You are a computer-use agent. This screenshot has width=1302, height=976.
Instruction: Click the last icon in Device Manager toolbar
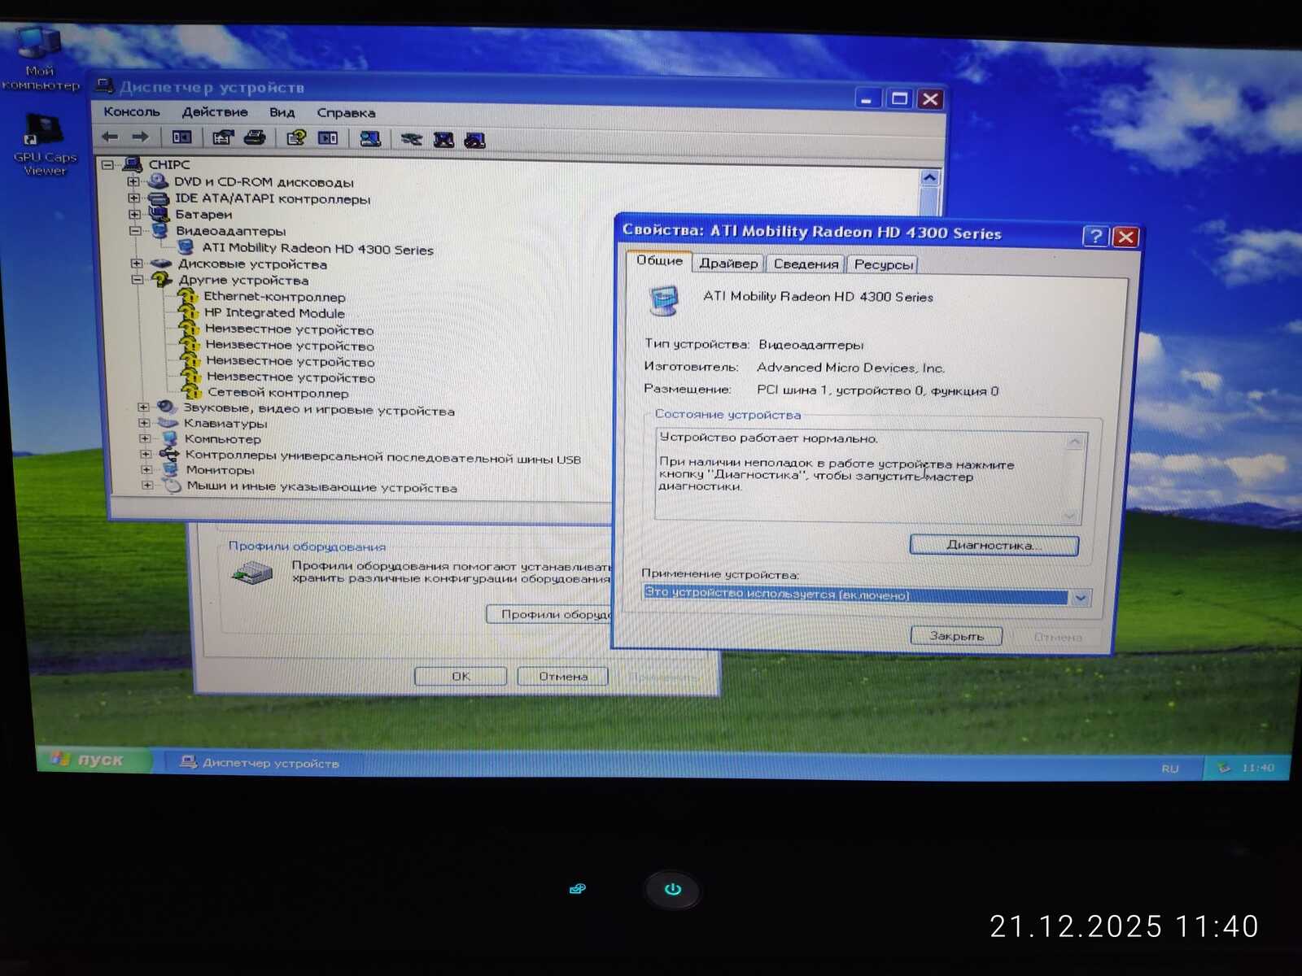click(474, 141)
